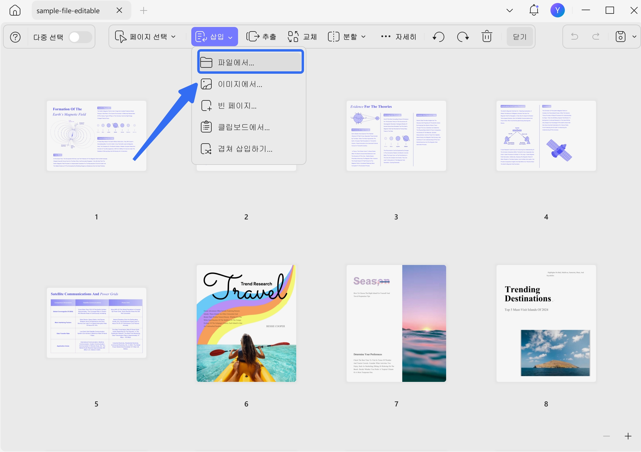Select page 6 Travel cover thumbnail

click(x=246, y=323)
